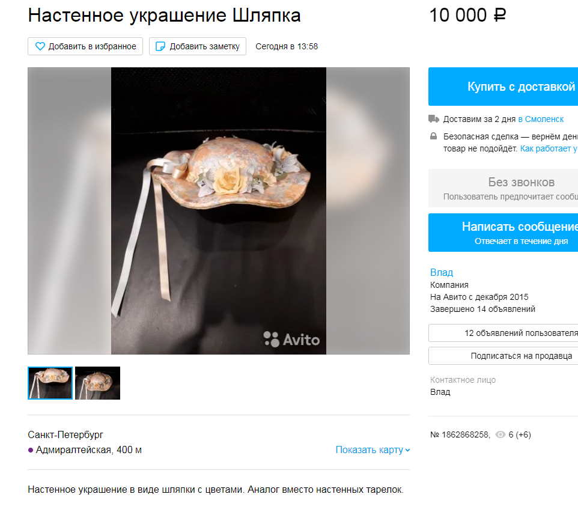The image size is (578, 506).
Task: Click the note icon in Добавить заметку
Action: coord(160,46)
